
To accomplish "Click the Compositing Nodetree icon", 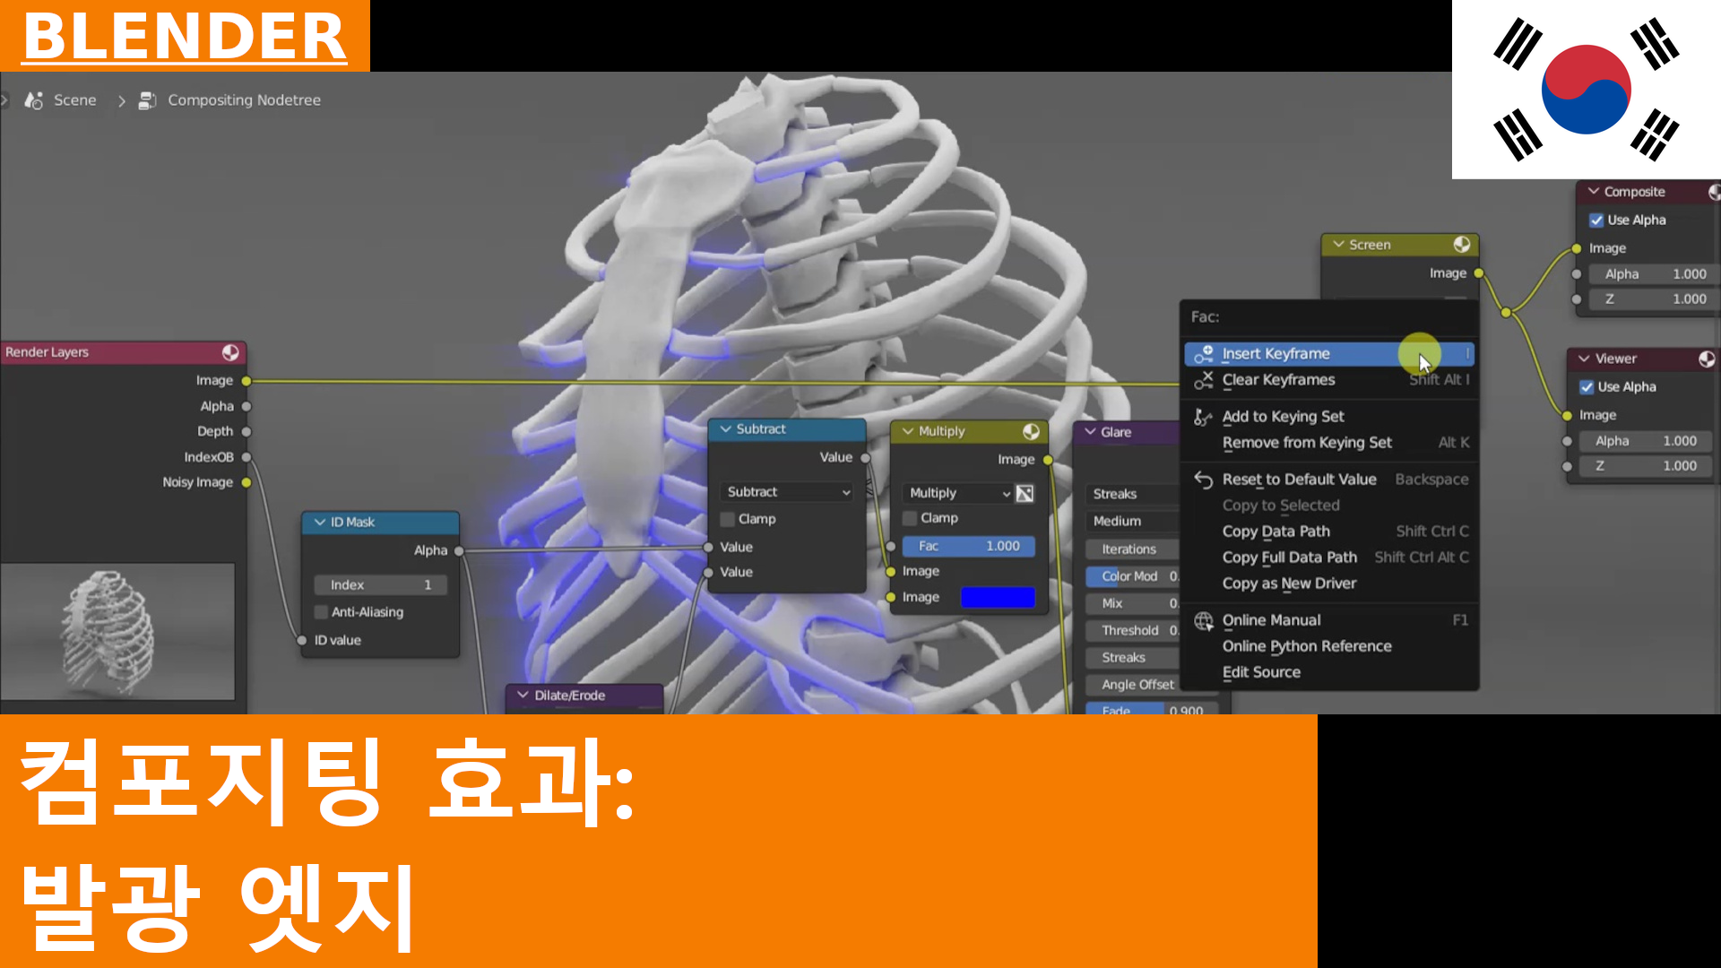I will click(147, 100).
